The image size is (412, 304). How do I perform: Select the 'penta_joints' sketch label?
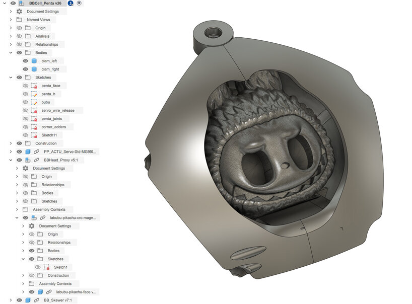click(51, 119)
